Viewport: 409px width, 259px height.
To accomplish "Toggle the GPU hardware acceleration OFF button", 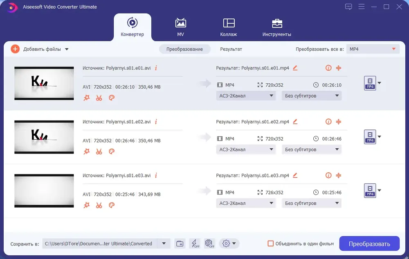I will coord(209,244).
